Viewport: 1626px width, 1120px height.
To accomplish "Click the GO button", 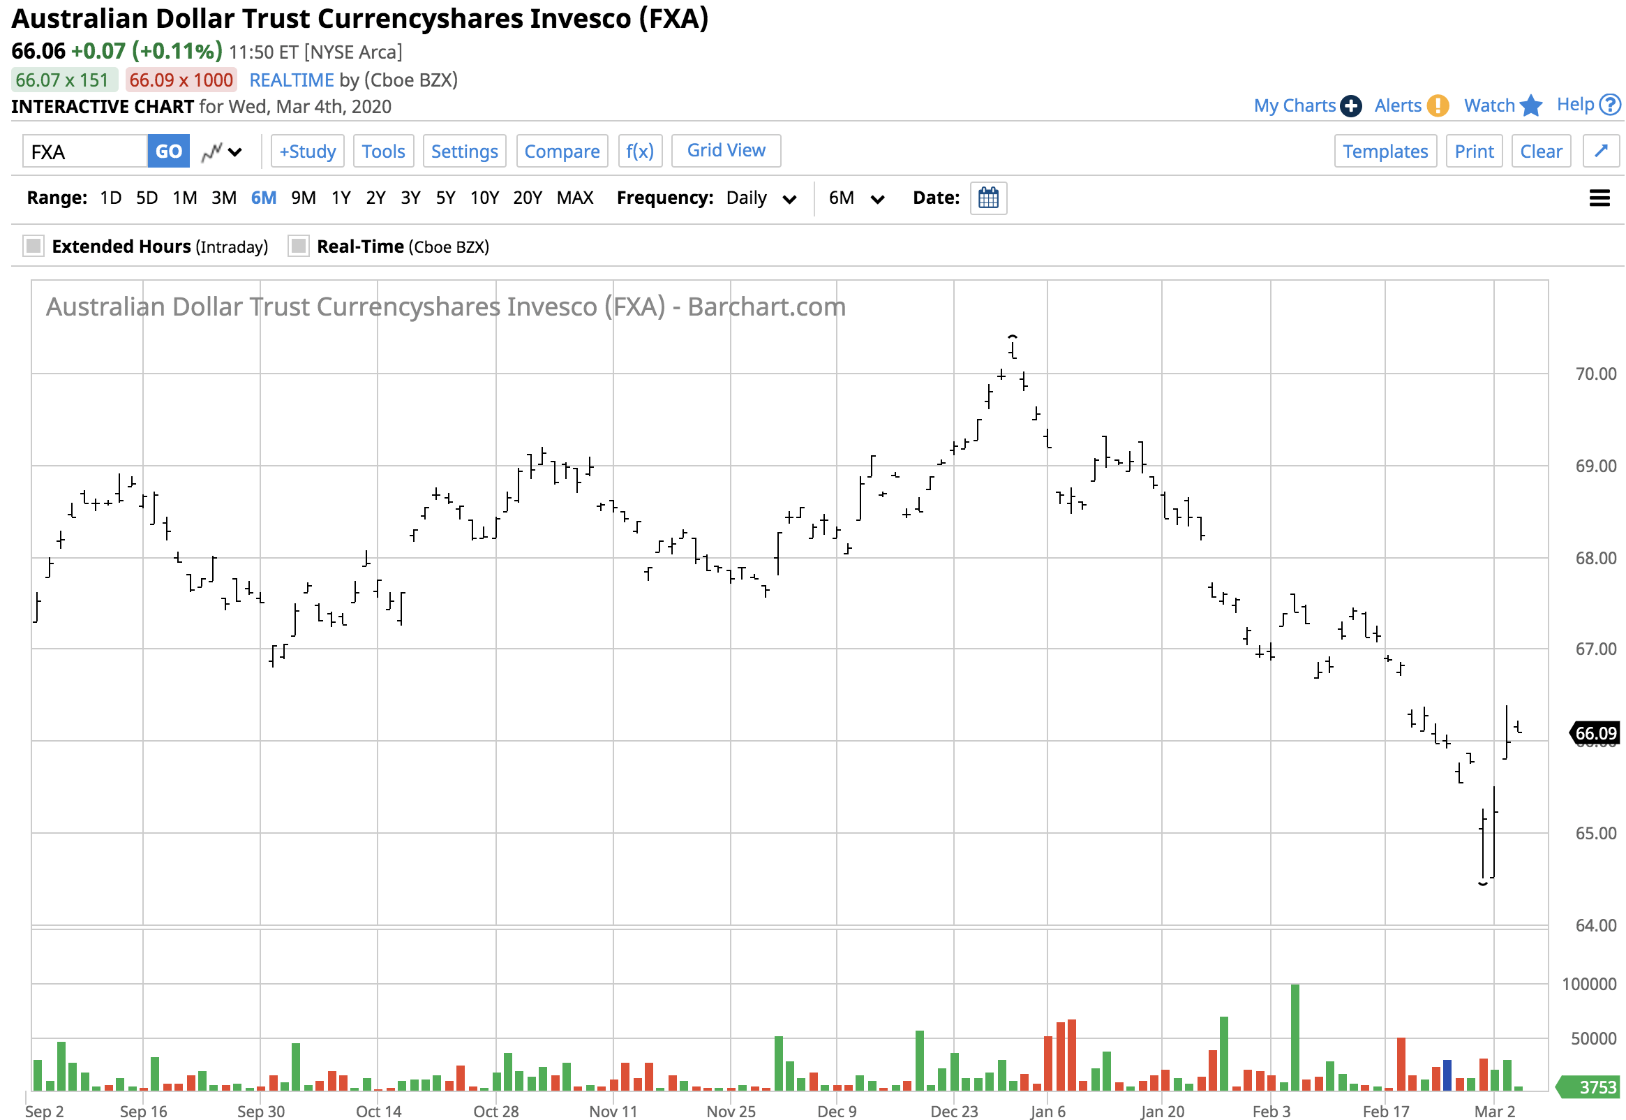I will (x=168, y=152).
